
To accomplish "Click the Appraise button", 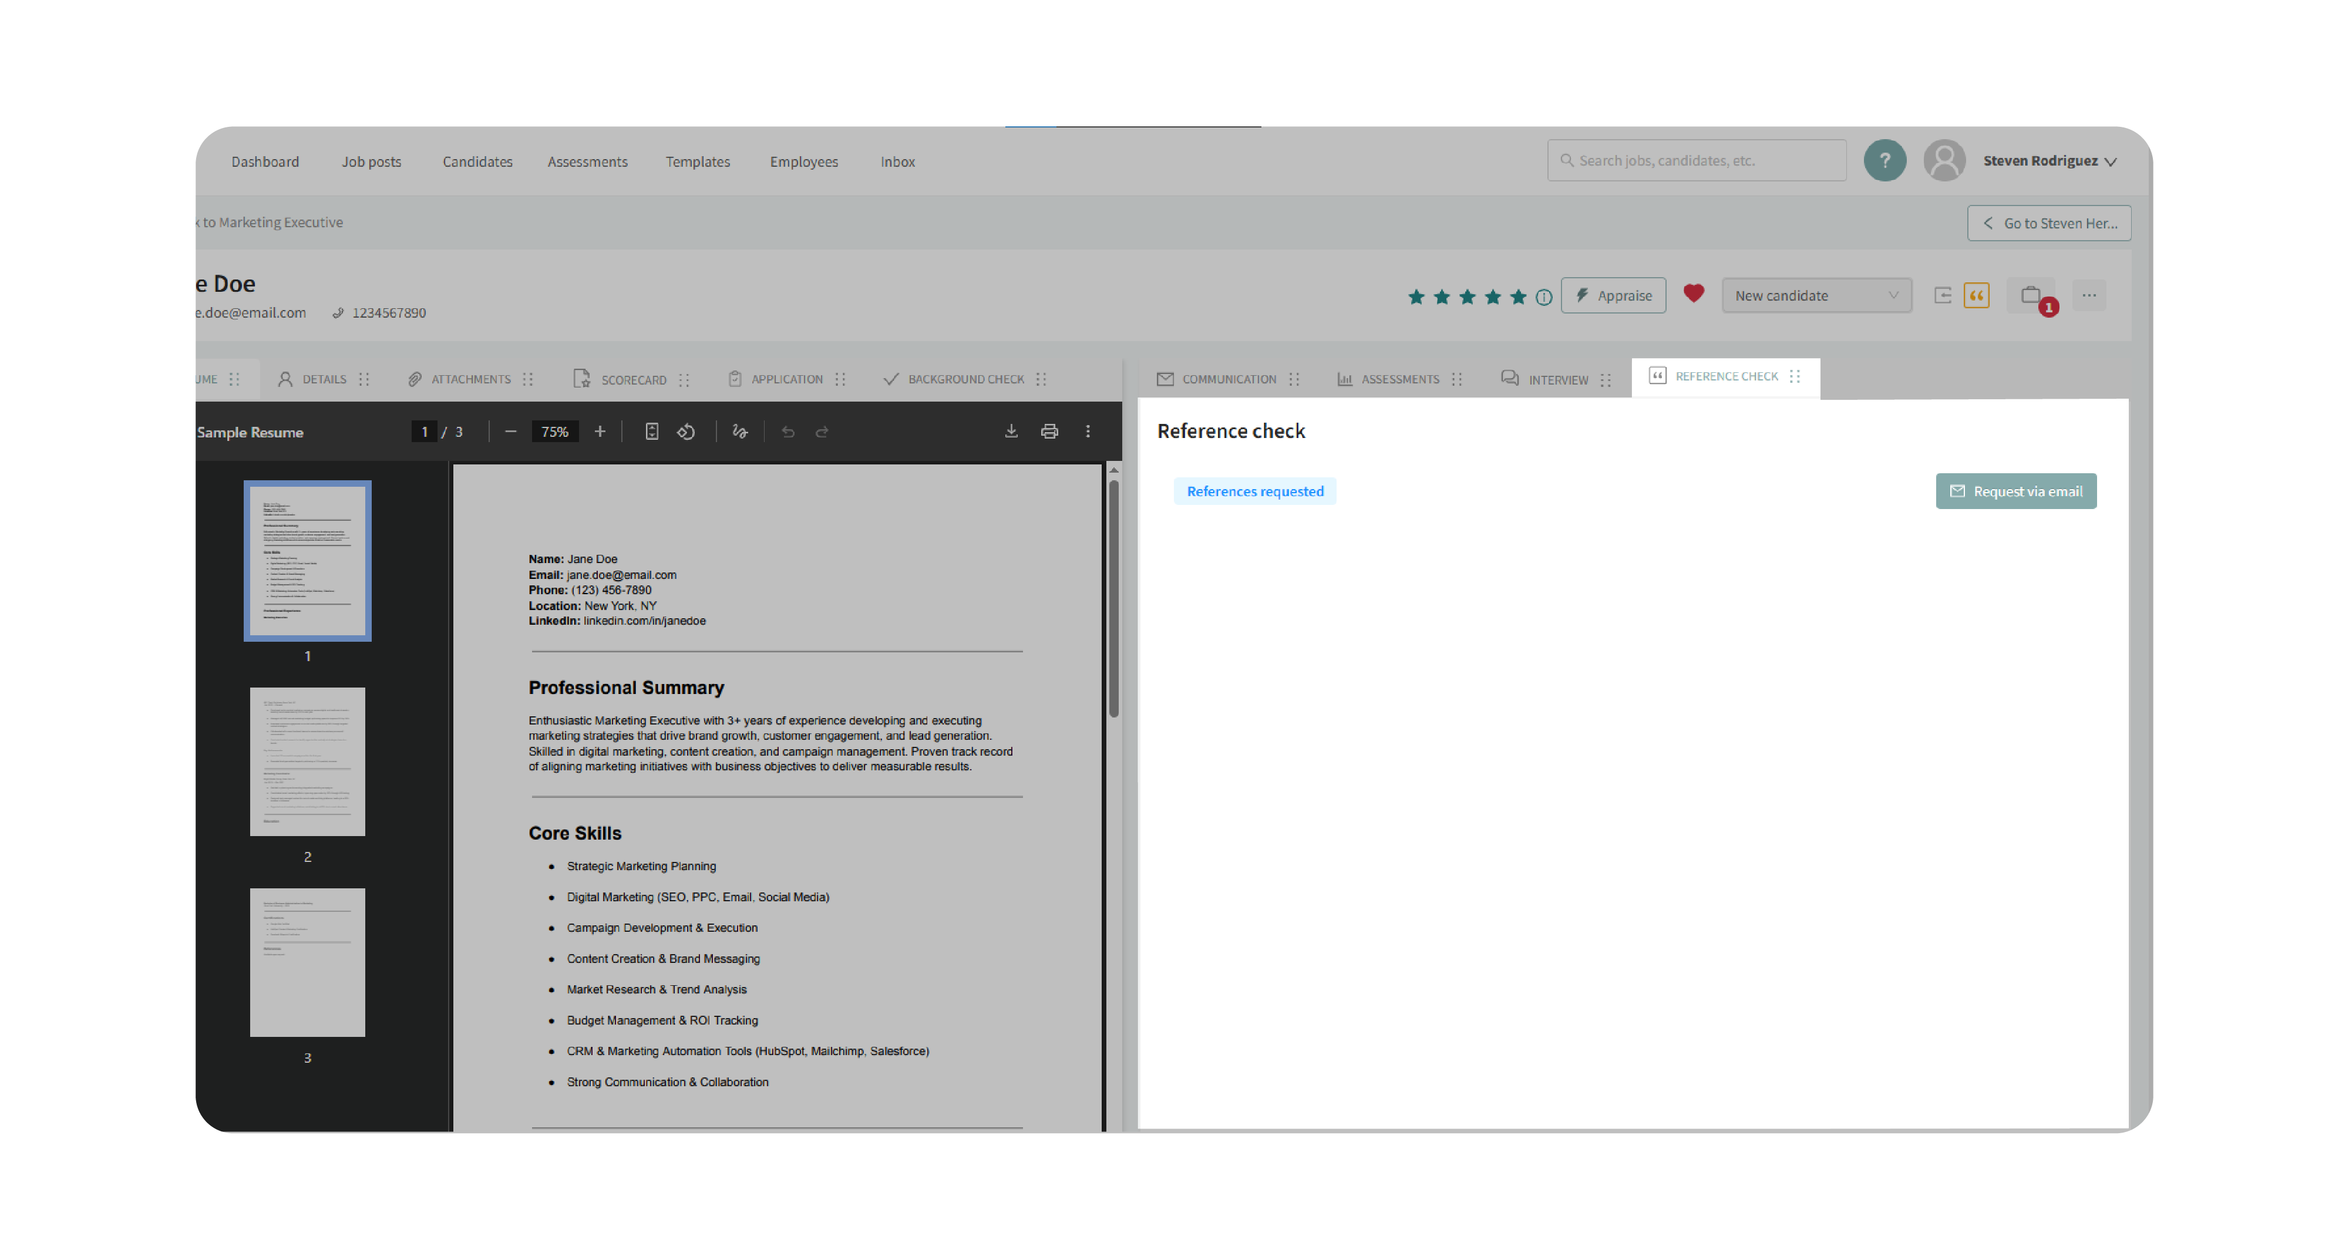I will pos(1613,295).
